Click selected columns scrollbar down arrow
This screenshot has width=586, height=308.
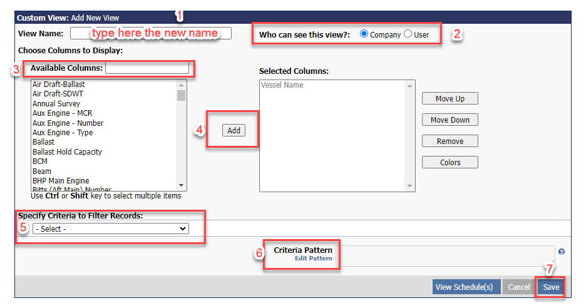409,186
